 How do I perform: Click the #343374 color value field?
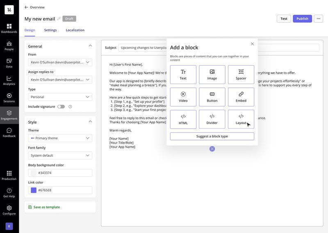click(60, 173)
